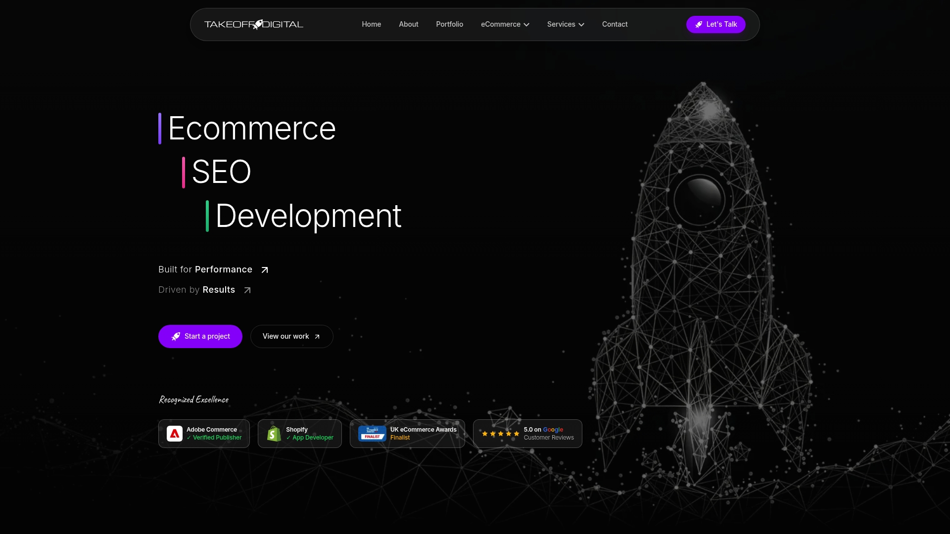The height and width of the screenshot is (534, 950).
Task: Open the Contact page
Action: click(615, 24)
